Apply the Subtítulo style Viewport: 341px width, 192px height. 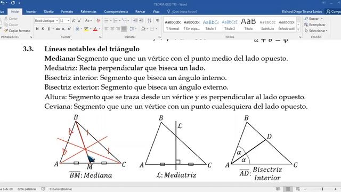[x=267, y=25]
